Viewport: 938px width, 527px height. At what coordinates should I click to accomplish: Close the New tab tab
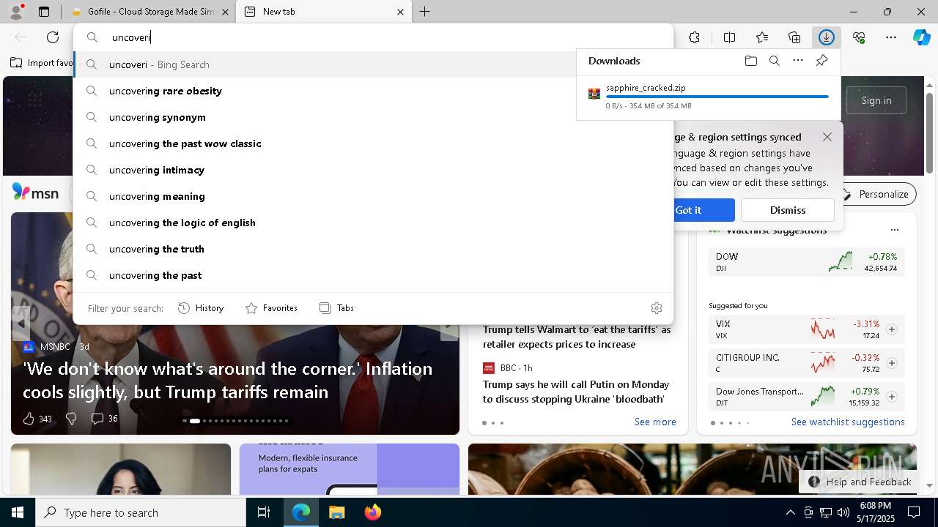pos(400,12)
